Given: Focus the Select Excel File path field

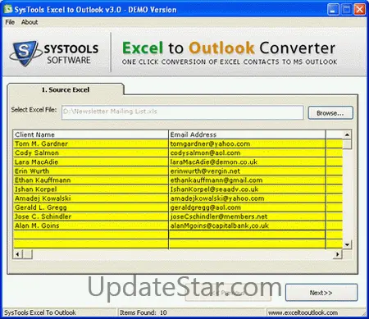Looking at the screenshot, I should tap(183, 112).
